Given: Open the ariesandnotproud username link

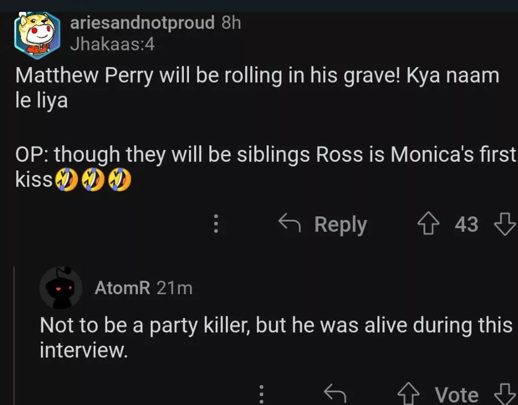Looking at the screenshot, I should tap(142, 23).
